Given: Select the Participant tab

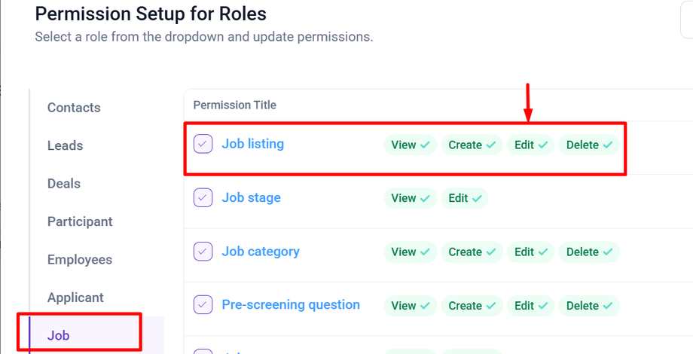Looking at the screenshot, I should (x=80, y=221).
